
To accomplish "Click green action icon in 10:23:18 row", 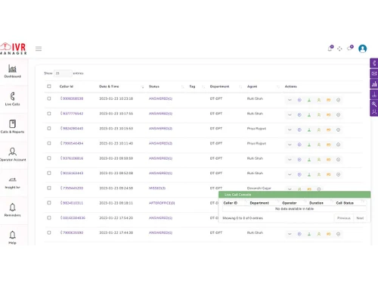I will [309, 100].
